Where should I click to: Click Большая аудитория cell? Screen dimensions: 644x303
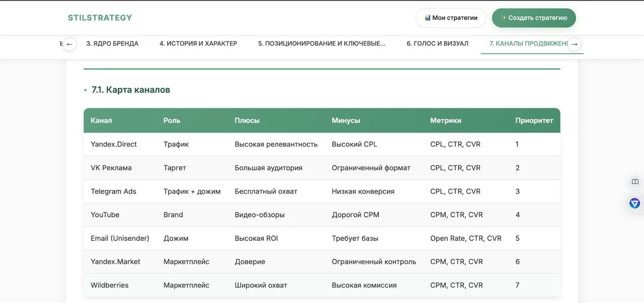(269, 168)
